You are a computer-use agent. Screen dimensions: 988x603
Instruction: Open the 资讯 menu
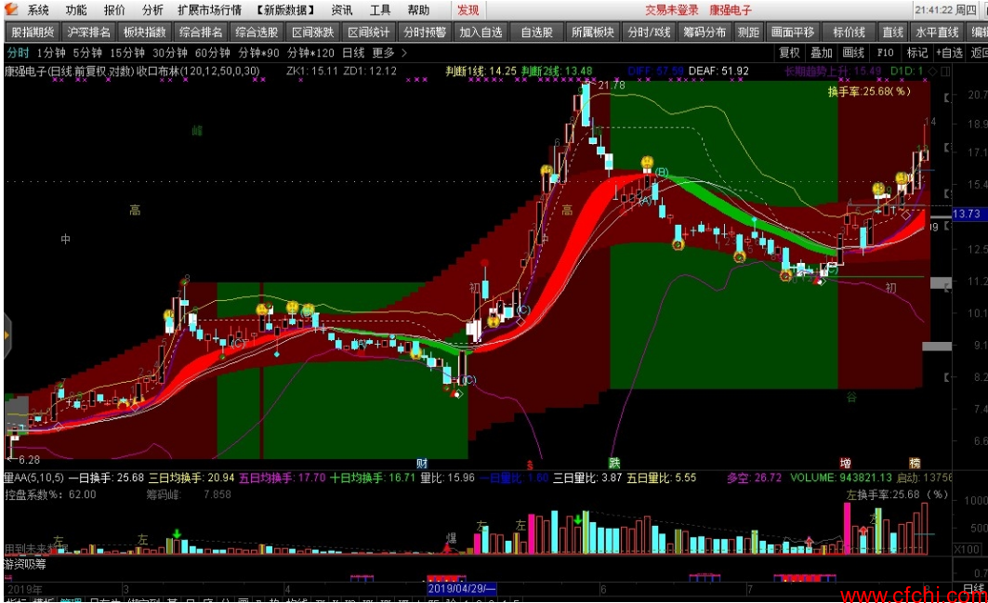tap(342, 10)
